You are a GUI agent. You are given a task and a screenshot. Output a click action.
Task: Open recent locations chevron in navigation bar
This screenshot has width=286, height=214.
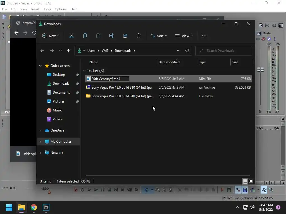pos(60,51)
